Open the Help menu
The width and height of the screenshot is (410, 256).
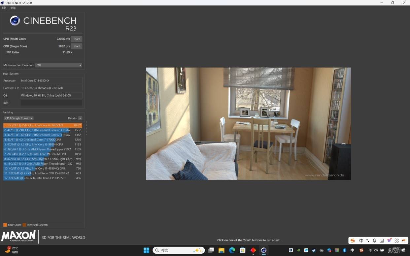click(x=13, y=8)
